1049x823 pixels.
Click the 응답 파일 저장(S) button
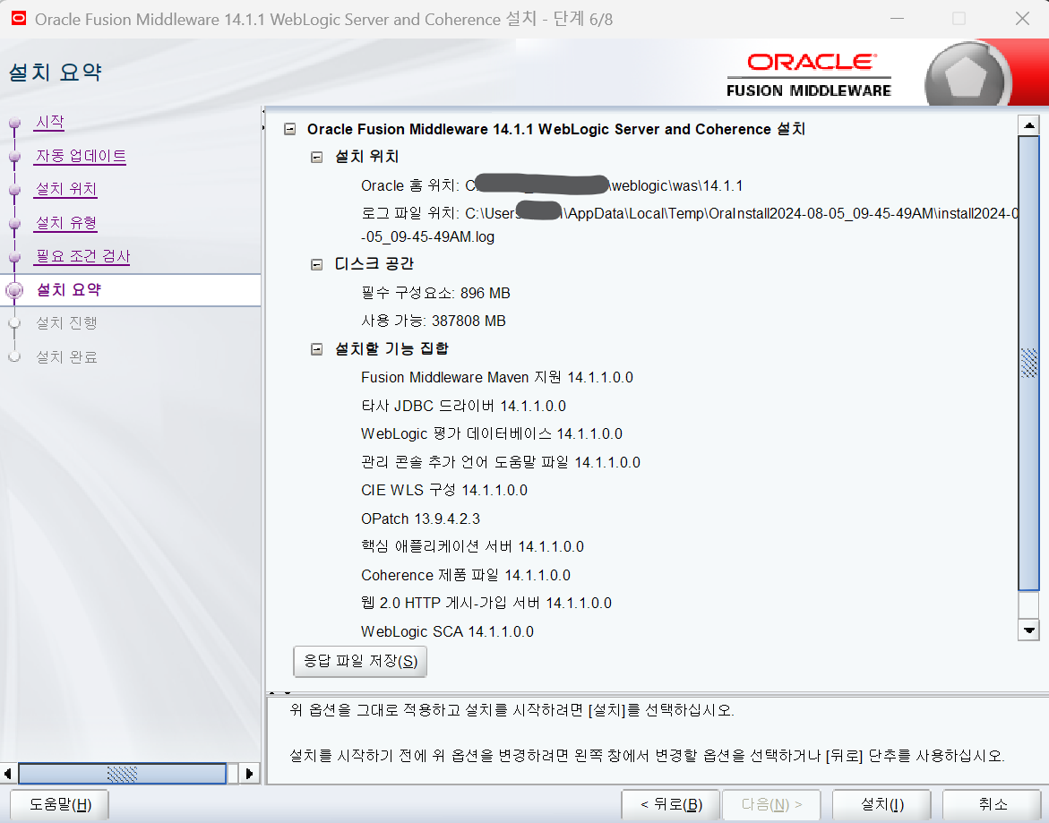coord(360,661)
